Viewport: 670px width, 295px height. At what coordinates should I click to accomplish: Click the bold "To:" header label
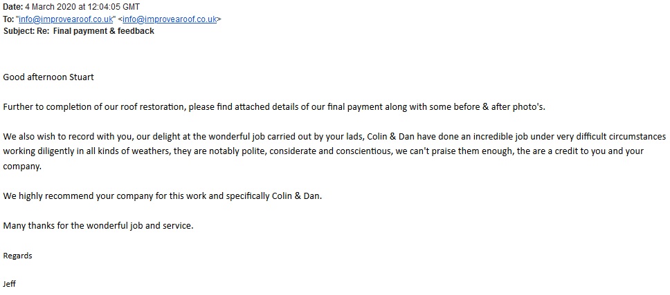9,19
